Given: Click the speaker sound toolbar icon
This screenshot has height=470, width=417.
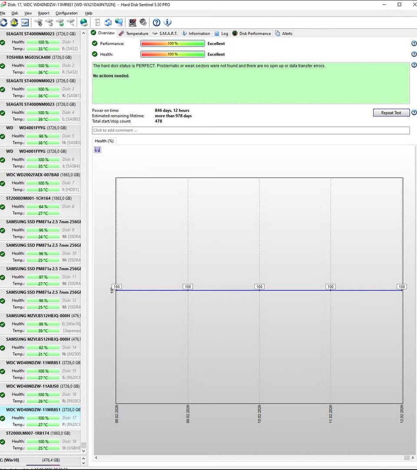Looking at the screenshot, I should [x=143, y=23].
